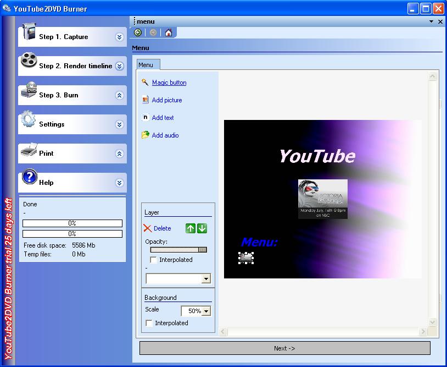Click the lower 0% progress bar
Viewport: 447px width, 367px height.
tap(72, 234)
